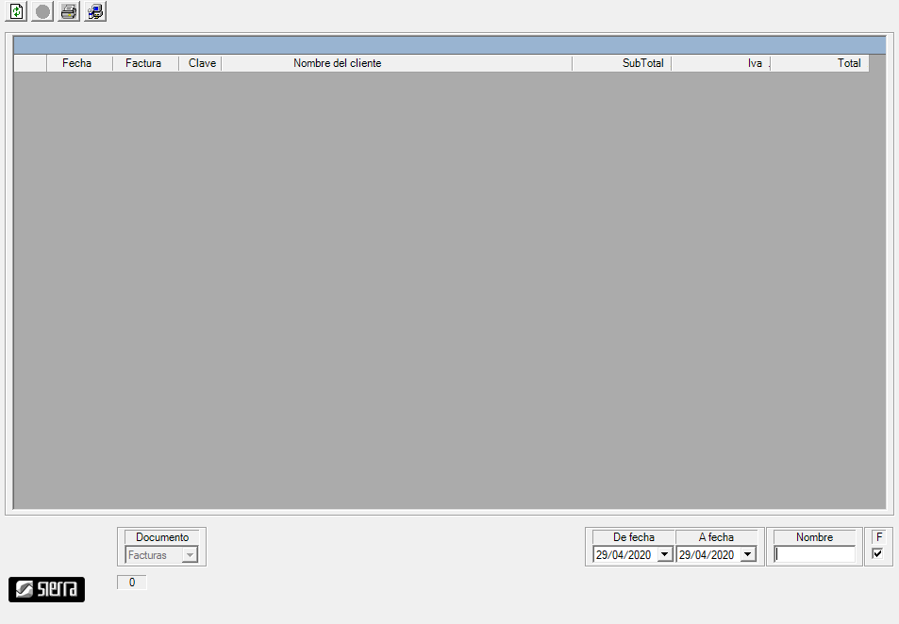The height and width of the screenshot is (624, 899).
Task: Click the computer icon in toolbar
Action: point(95,12)
